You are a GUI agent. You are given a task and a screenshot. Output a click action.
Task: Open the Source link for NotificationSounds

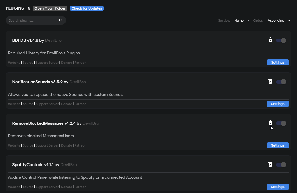coord(28,104)
